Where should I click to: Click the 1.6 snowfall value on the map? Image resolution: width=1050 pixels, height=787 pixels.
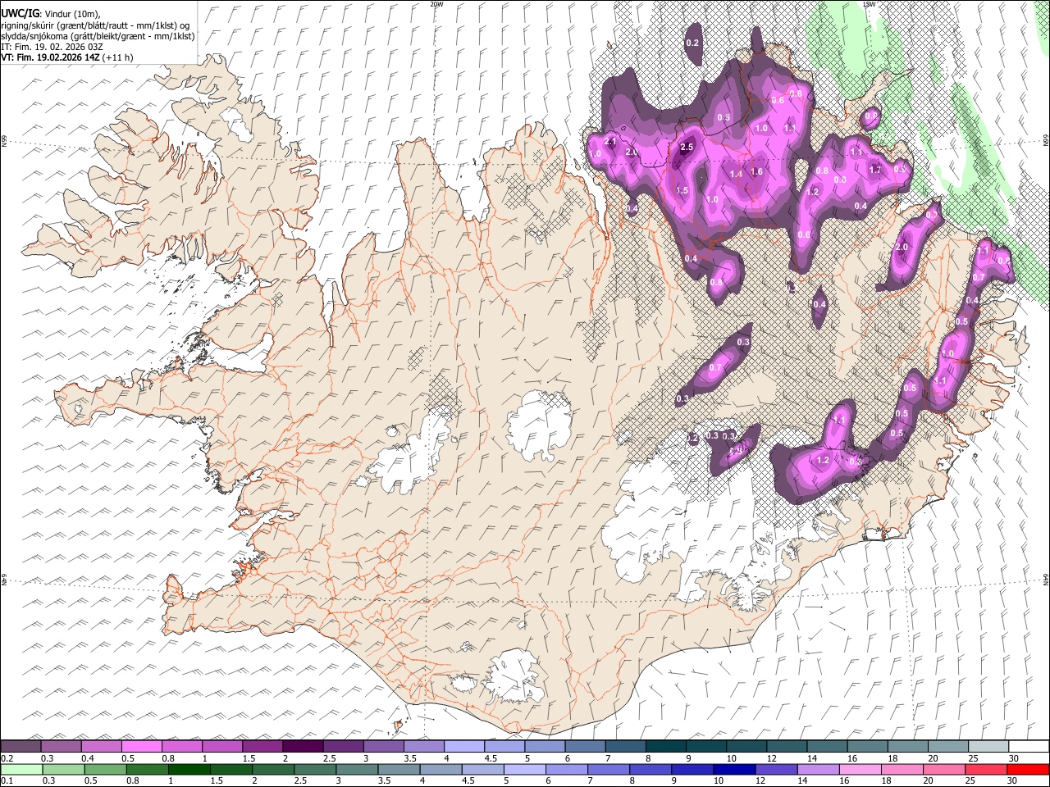756,172
